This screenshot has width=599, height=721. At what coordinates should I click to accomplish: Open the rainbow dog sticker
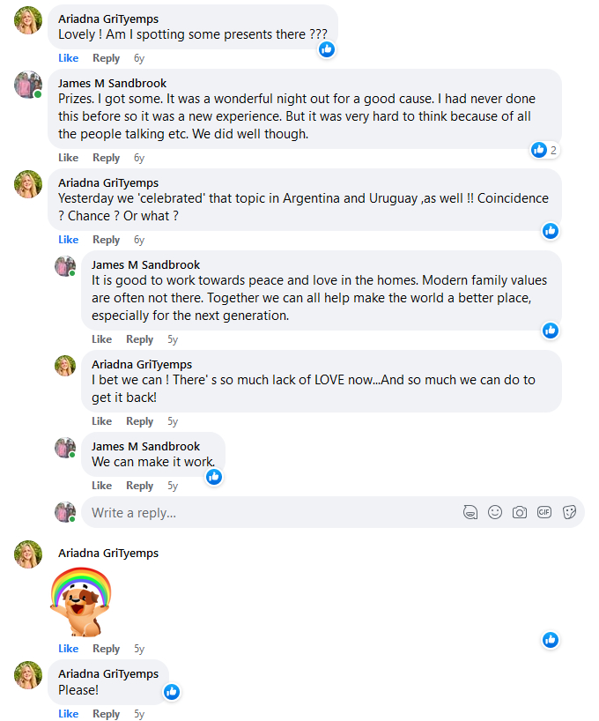[79, 601]
